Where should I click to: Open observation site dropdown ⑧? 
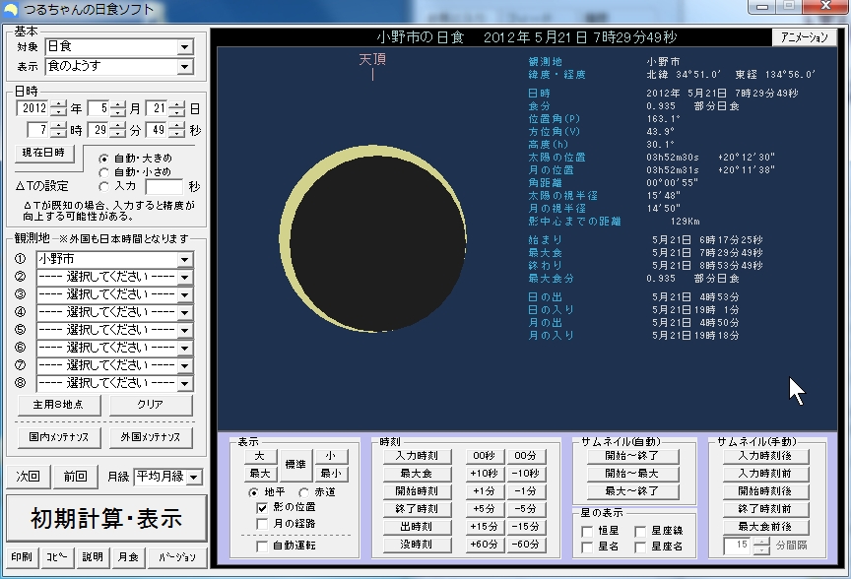point(184,384)
